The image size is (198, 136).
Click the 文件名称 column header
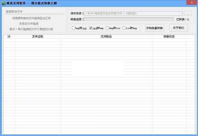coord(38,37)
